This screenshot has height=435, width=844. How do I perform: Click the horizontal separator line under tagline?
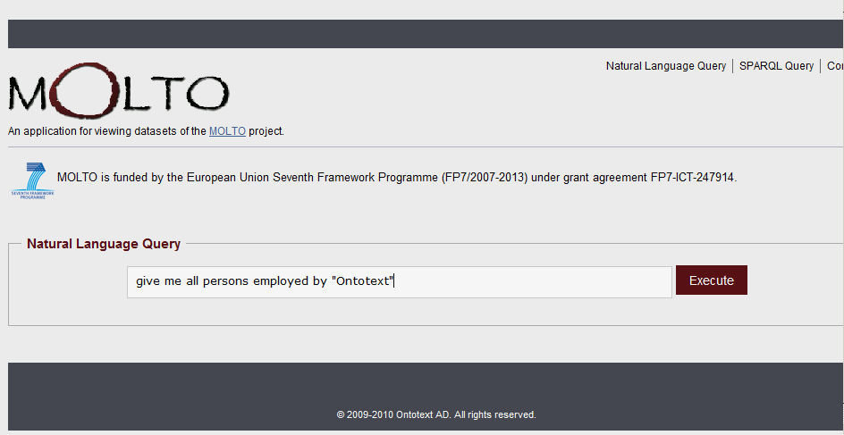426,146
